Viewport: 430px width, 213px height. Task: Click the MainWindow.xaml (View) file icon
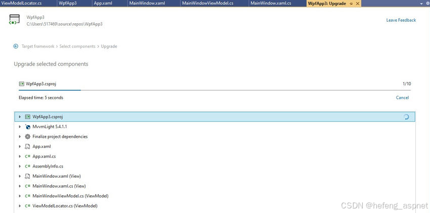point(27,176)
